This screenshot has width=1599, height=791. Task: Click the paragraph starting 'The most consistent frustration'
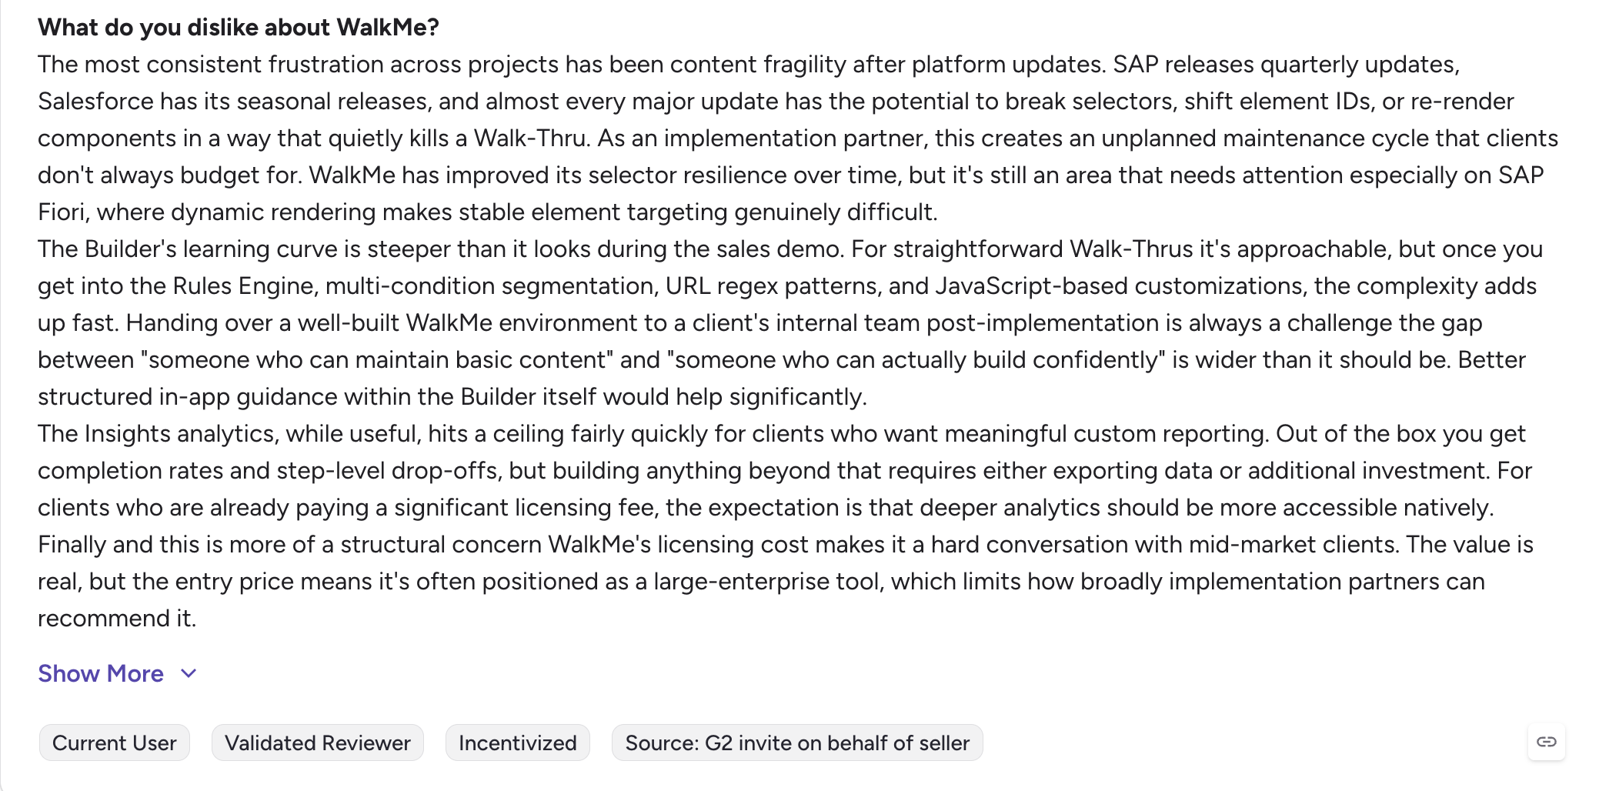pos(798,139)
